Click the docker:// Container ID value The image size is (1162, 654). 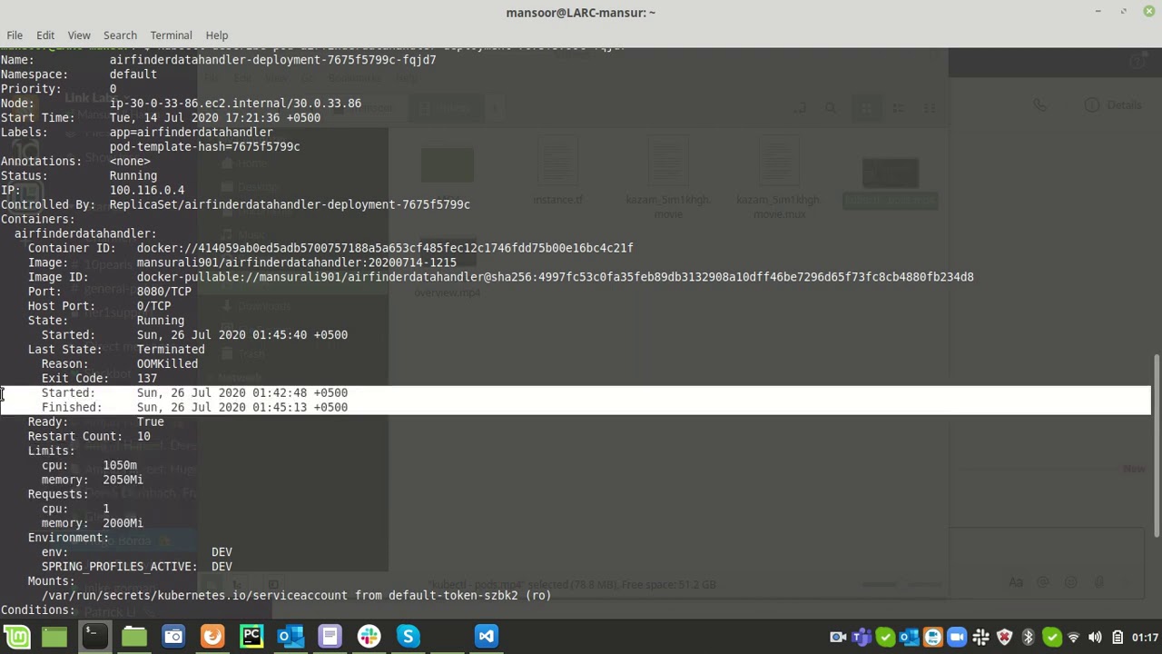pos(385,248)
